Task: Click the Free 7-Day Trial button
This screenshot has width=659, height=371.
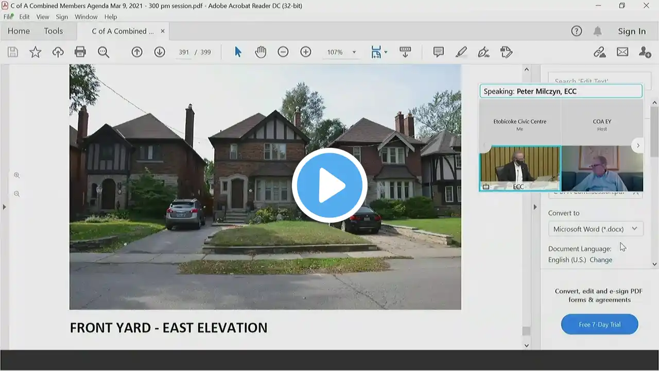Action: 599,325
